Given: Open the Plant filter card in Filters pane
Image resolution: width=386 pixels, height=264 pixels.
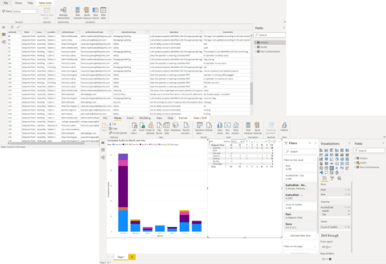Looking at the screenshot, I should coord(300,216).
